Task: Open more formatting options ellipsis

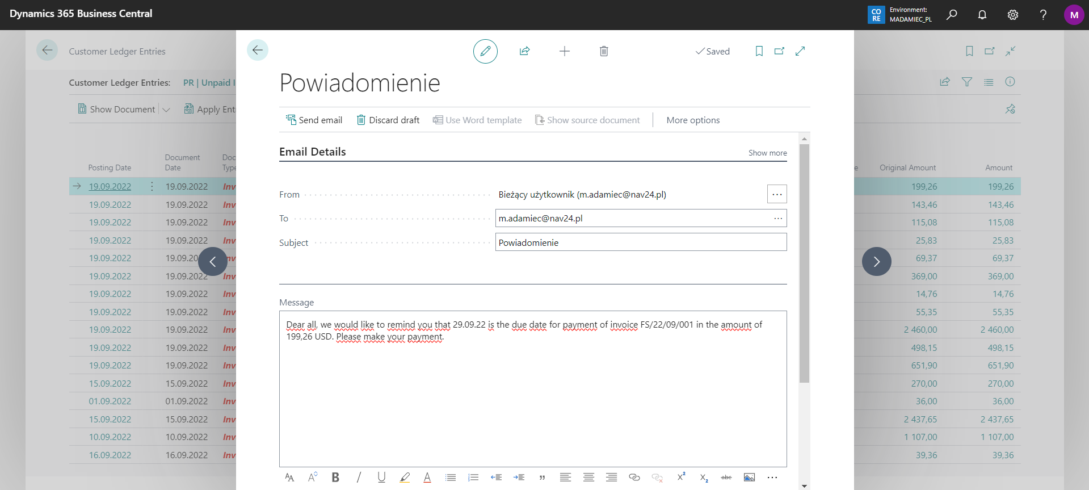Action: (x=772, y=478)
